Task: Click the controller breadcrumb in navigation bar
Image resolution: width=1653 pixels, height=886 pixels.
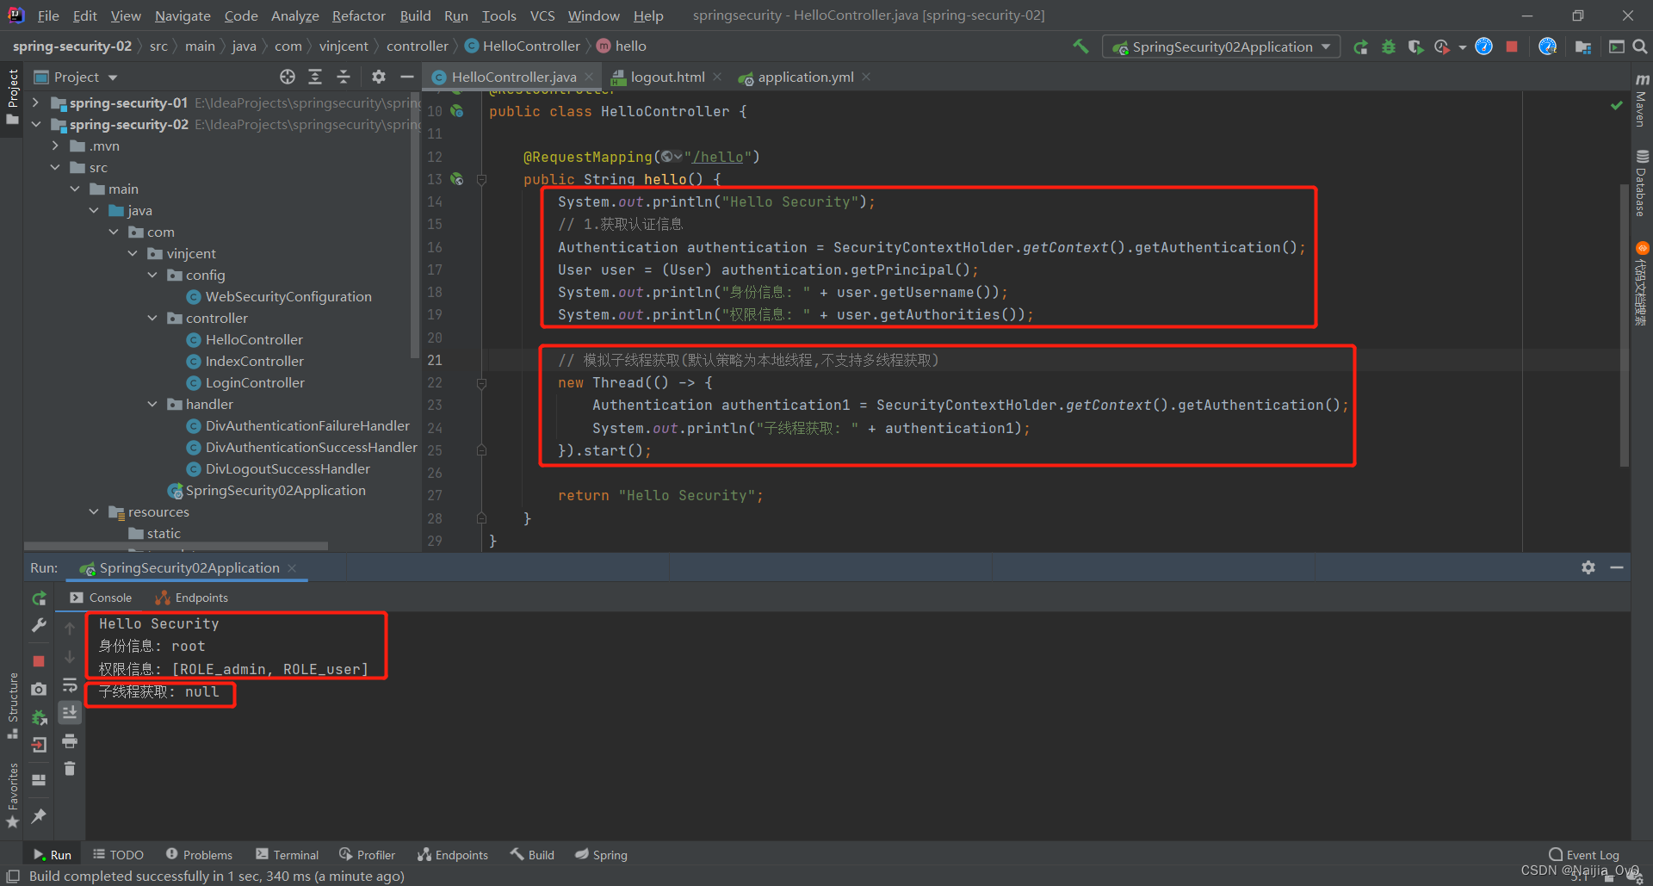Action: (417, 46)
